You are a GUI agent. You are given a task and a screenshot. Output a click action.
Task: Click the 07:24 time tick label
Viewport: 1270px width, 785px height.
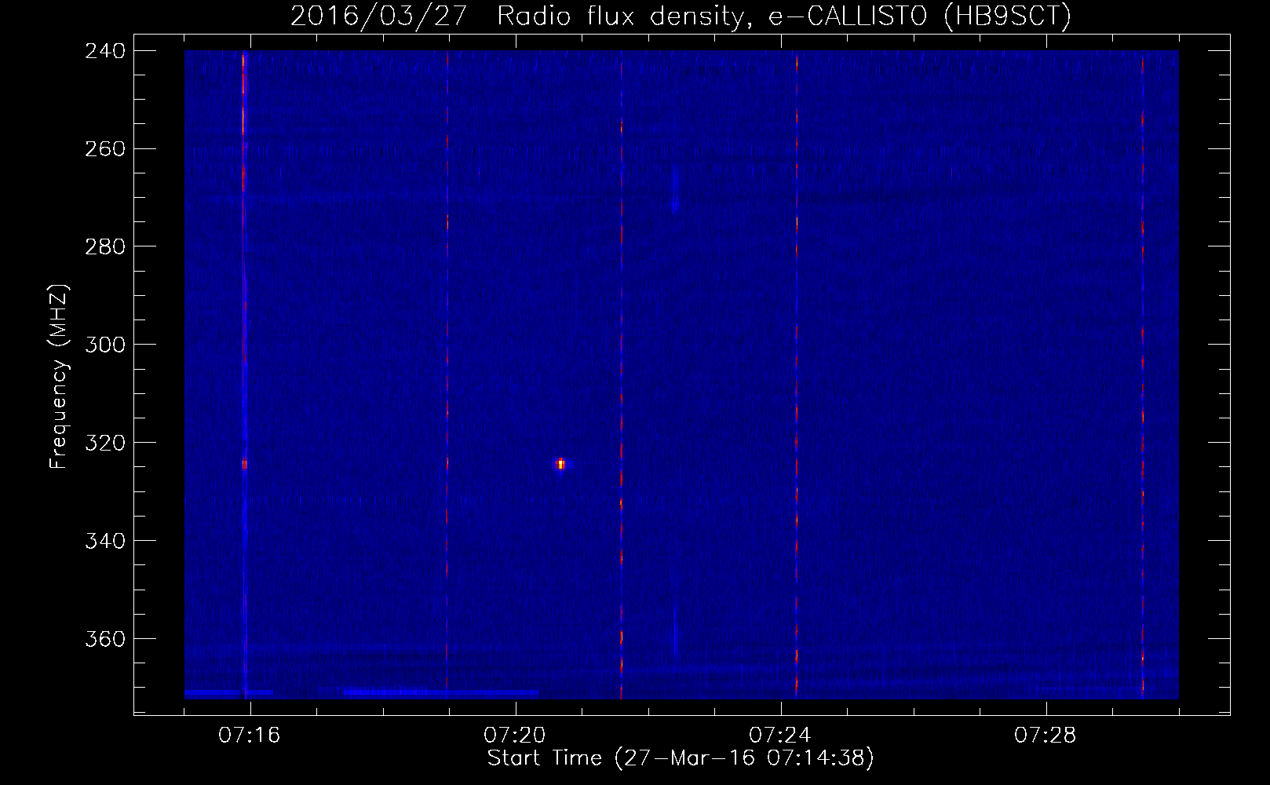pos(780,736)
